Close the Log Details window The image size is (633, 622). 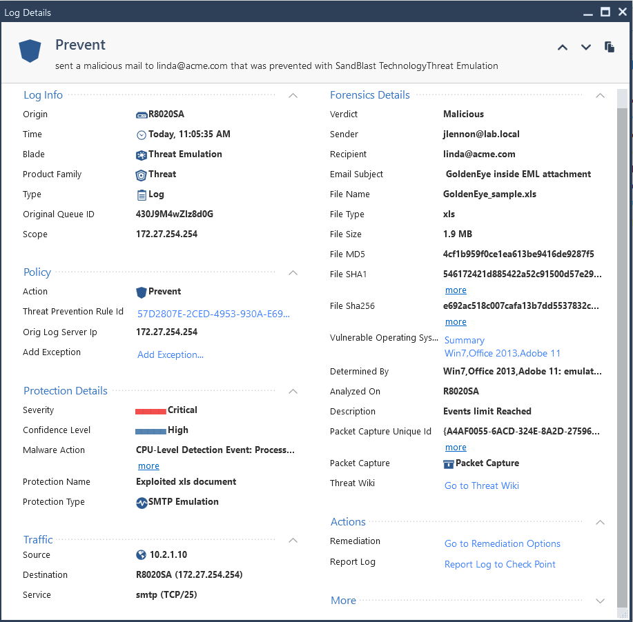tap(623, 12)
